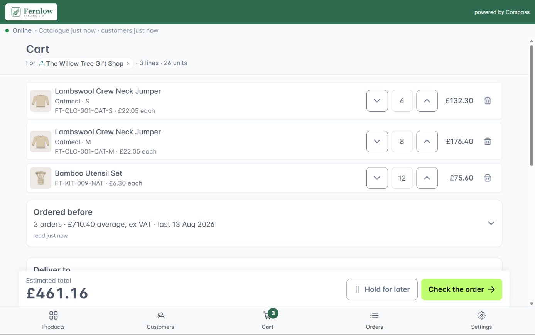Edit quantity field for Oatmeal M jumper
Screen dimensions: 535x335
[x=402, y=141]
